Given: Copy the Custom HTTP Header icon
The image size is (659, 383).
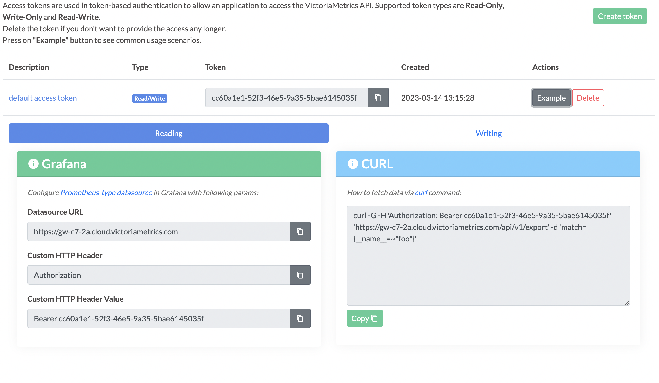Looking at the screenshot, I should 300,275.
